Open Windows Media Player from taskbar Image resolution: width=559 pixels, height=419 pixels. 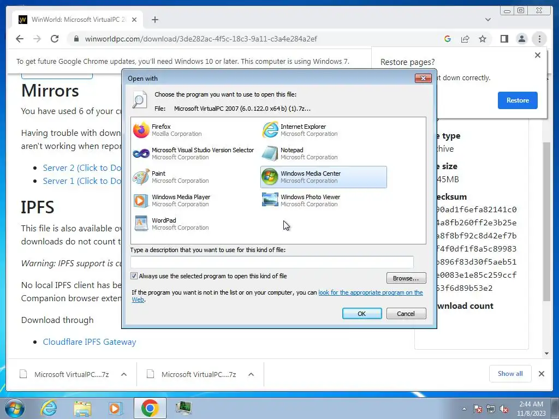[x=116, y=408]
